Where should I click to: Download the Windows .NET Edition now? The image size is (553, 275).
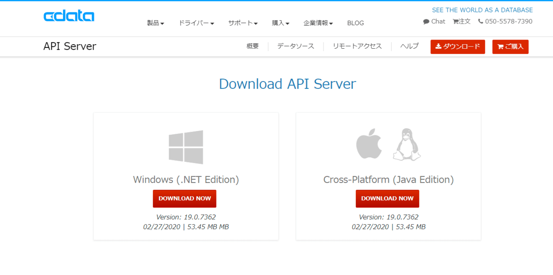point(184,198)
